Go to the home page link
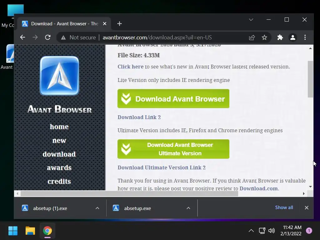Viewport: 320px width, 240px height. point(59,127)
